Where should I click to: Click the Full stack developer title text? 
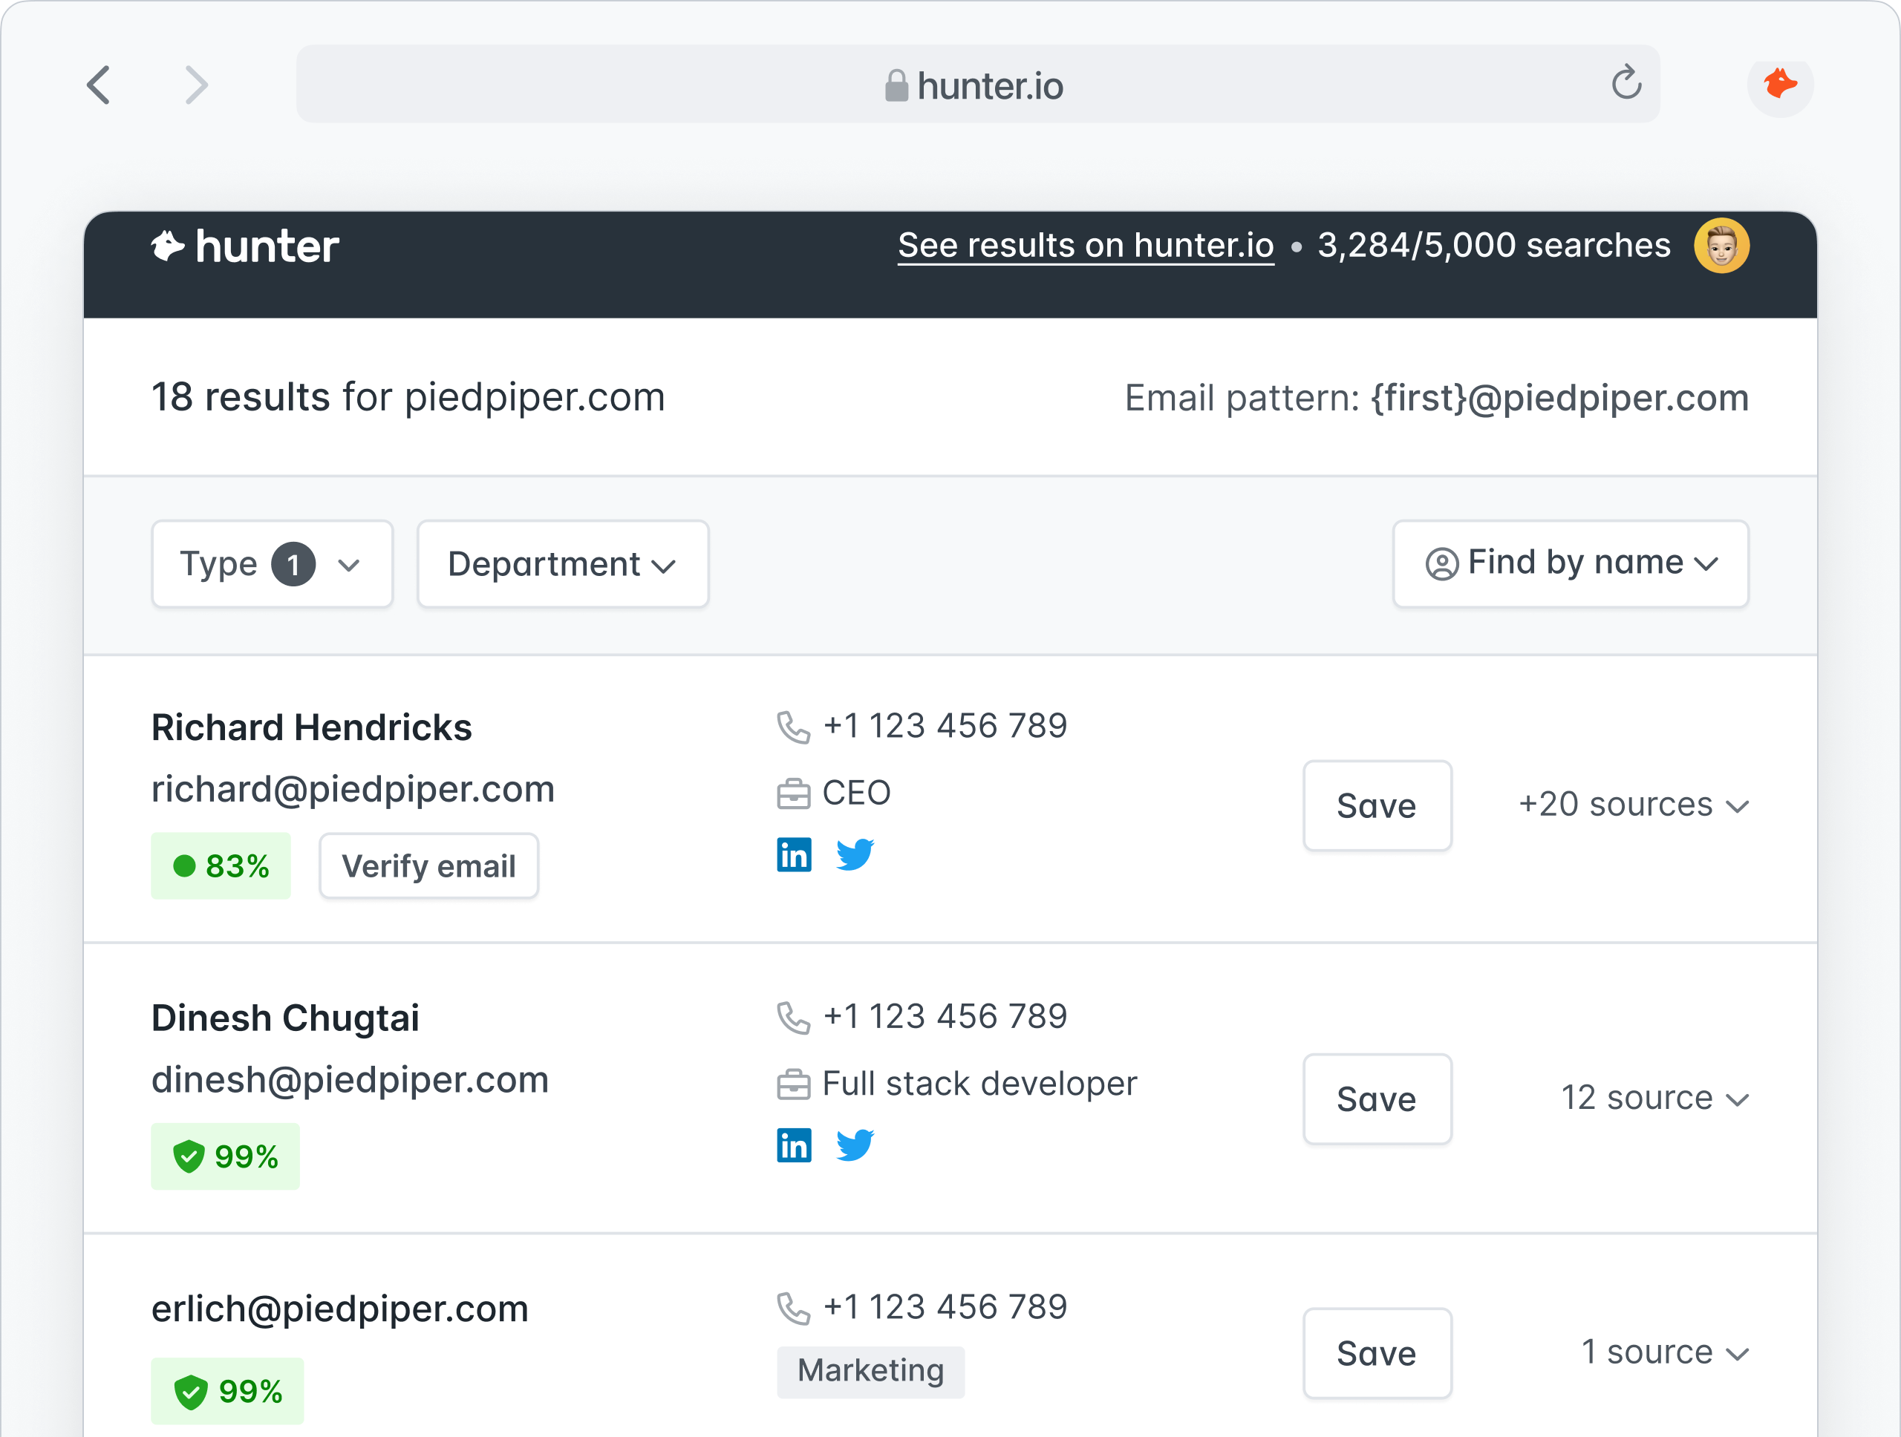coord(979,1084)
